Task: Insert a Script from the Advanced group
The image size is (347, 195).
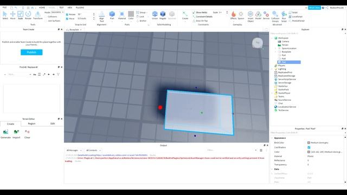Action: coord(293,12)
